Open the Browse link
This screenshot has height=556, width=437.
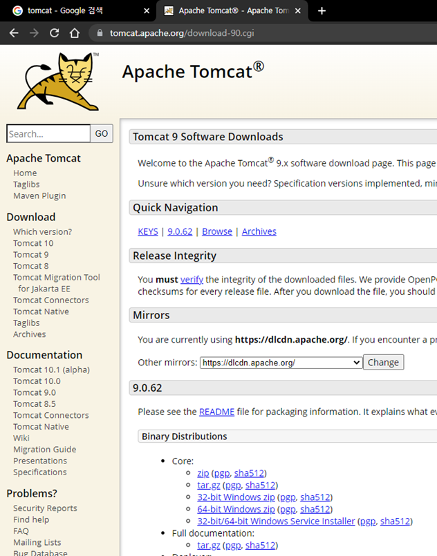(217, 231)
